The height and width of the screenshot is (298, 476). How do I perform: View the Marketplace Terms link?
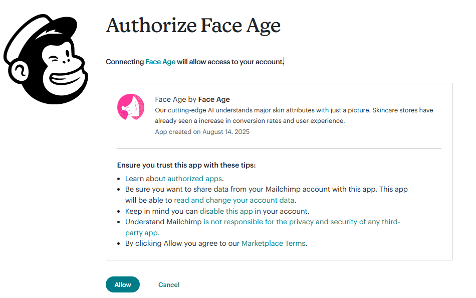pyautogui.click(x=273, y=243)
